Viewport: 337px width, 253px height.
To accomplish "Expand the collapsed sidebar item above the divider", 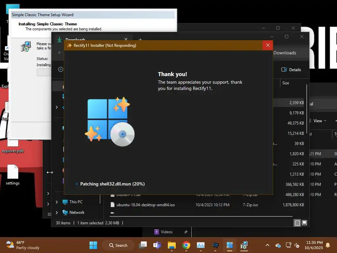I will pyautogui.click(x=57, y=107).
